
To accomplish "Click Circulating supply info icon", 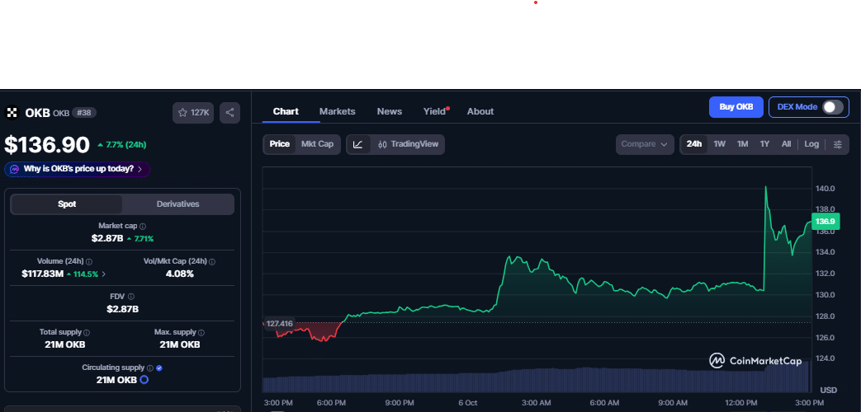I will point(150,368).
